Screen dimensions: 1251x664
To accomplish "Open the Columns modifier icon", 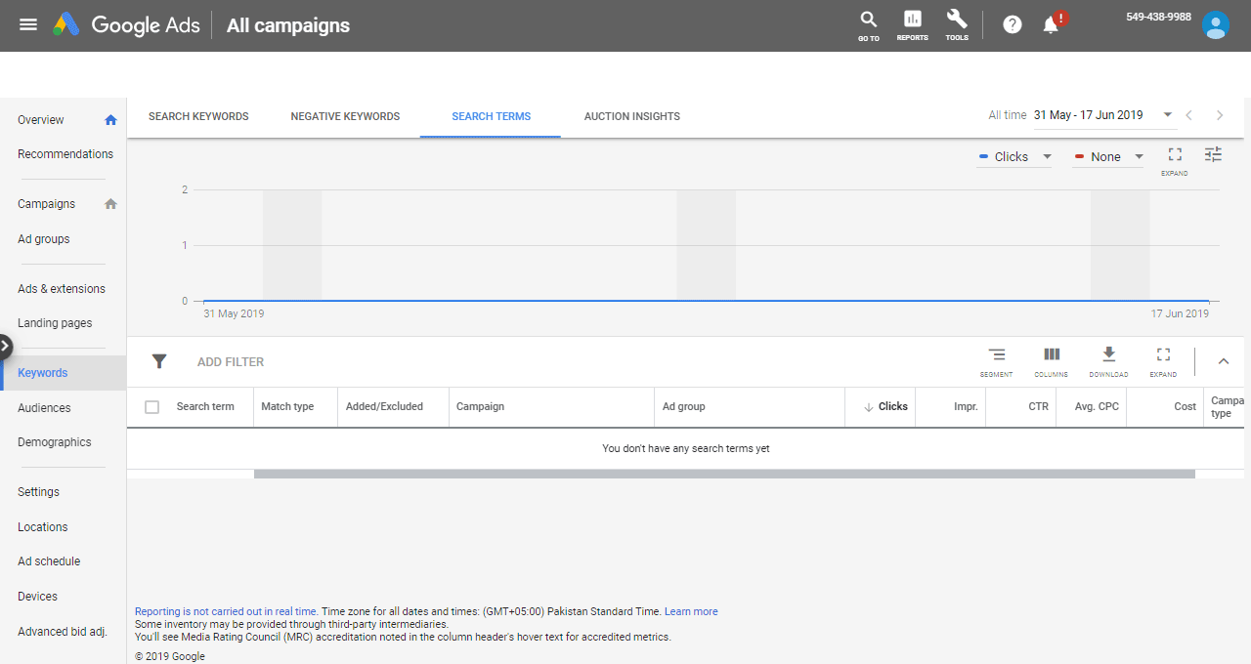I will coord(1052,359).
